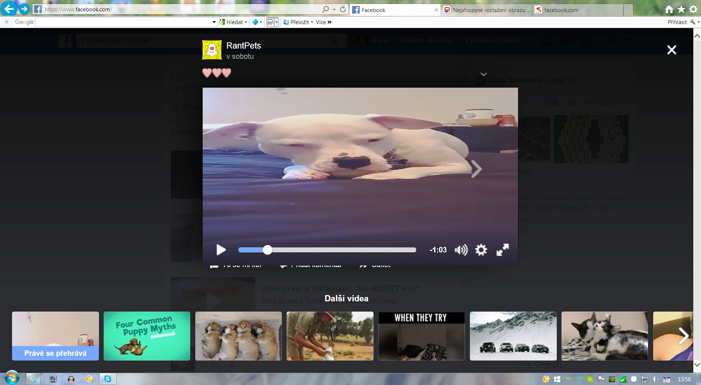The width and height of the screenshot is (701, 385).
Task: Open the RantPets profile picture
Action: (x=212, y=50)
